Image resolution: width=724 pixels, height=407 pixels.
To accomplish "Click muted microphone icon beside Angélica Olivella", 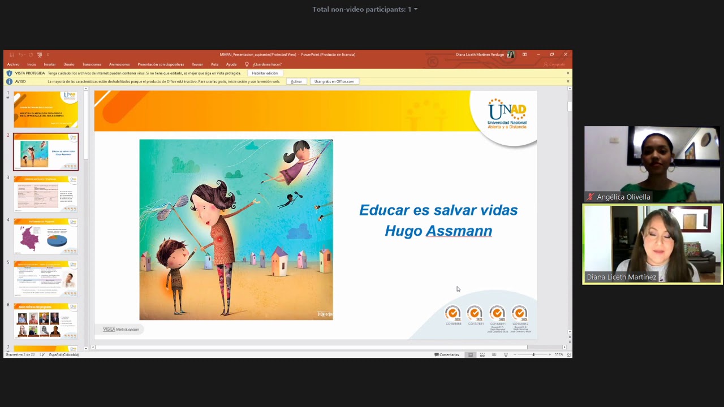I will (591, 197).
